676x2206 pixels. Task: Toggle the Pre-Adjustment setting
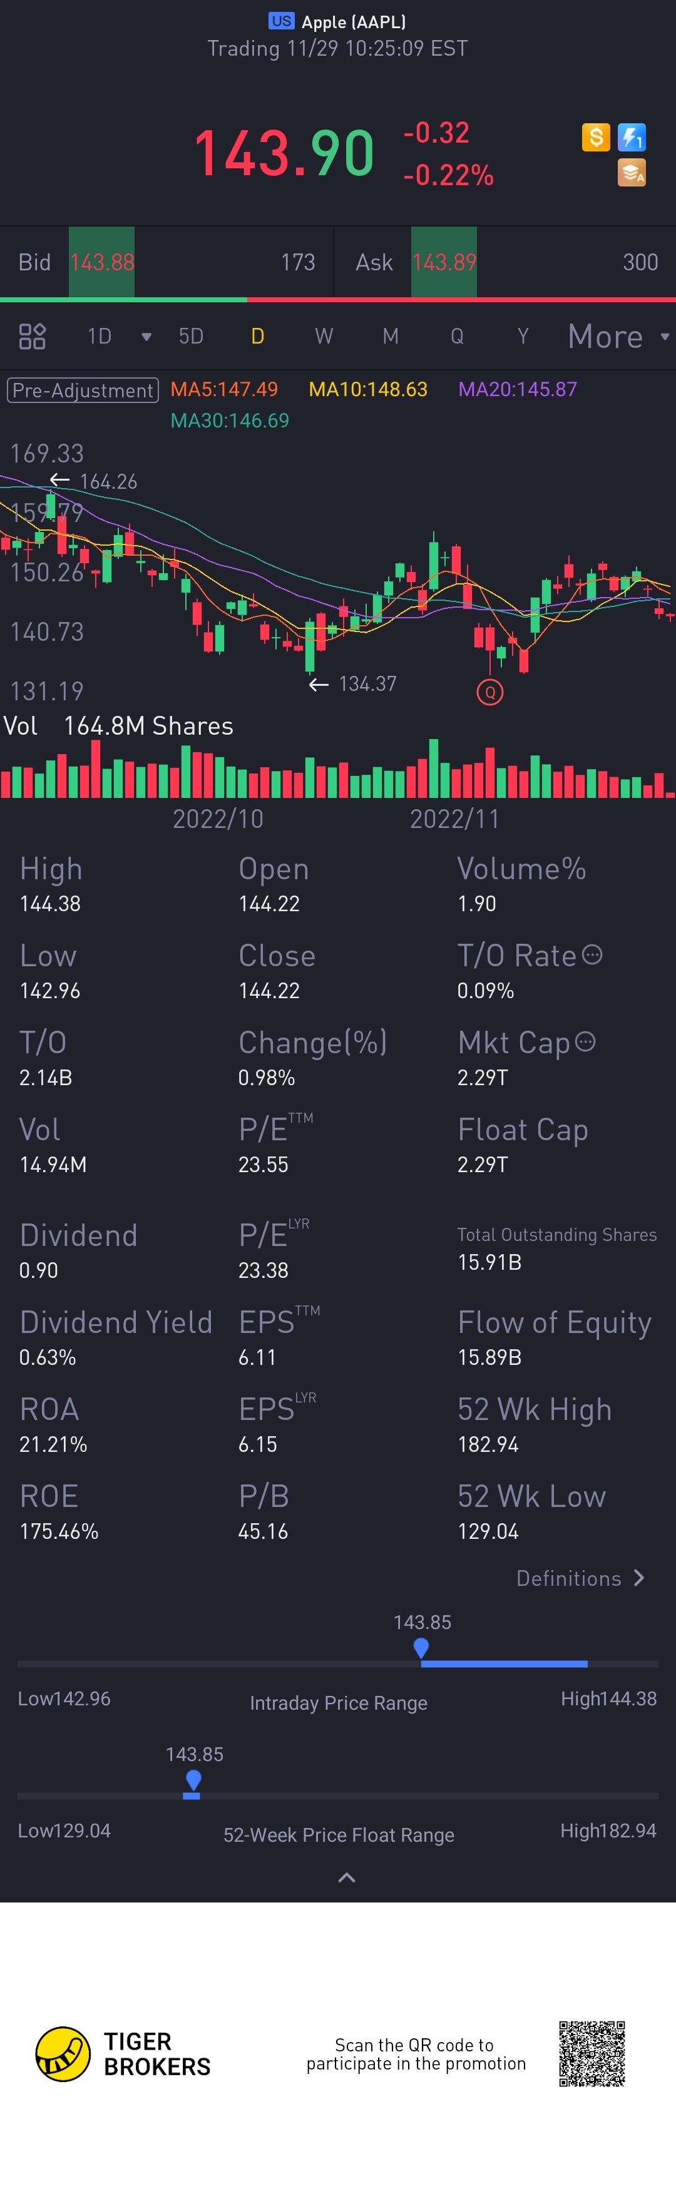tap(83, 391)
